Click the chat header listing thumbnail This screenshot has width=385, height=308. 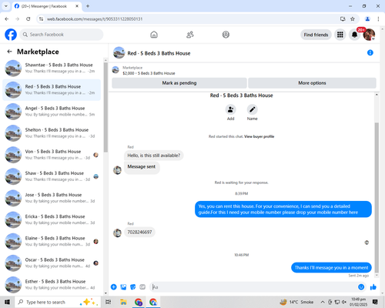tap(119, 52)
